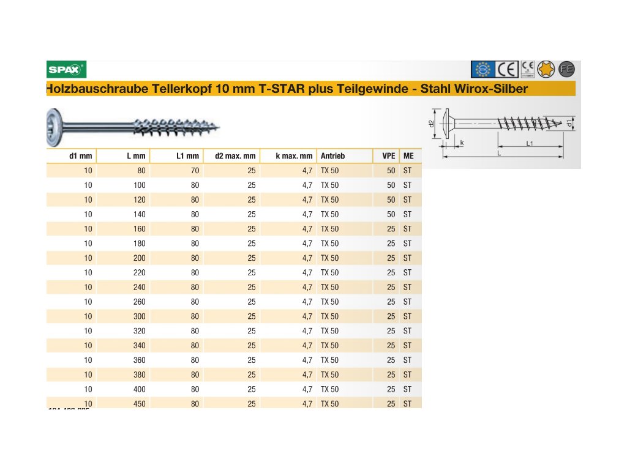Click L1 value 80 in the 340 mm row
Screen dimensions: 627x470
195,346
